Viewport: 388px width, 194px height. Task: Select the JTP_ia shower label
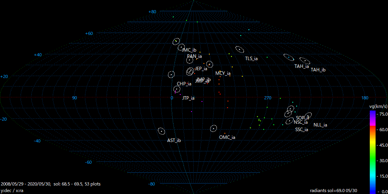click(x=188, y=98)
